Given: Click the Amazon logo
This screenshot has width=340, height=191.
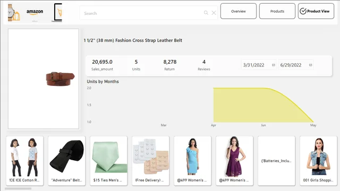Looking at the screenshot, I should (35, 12).
